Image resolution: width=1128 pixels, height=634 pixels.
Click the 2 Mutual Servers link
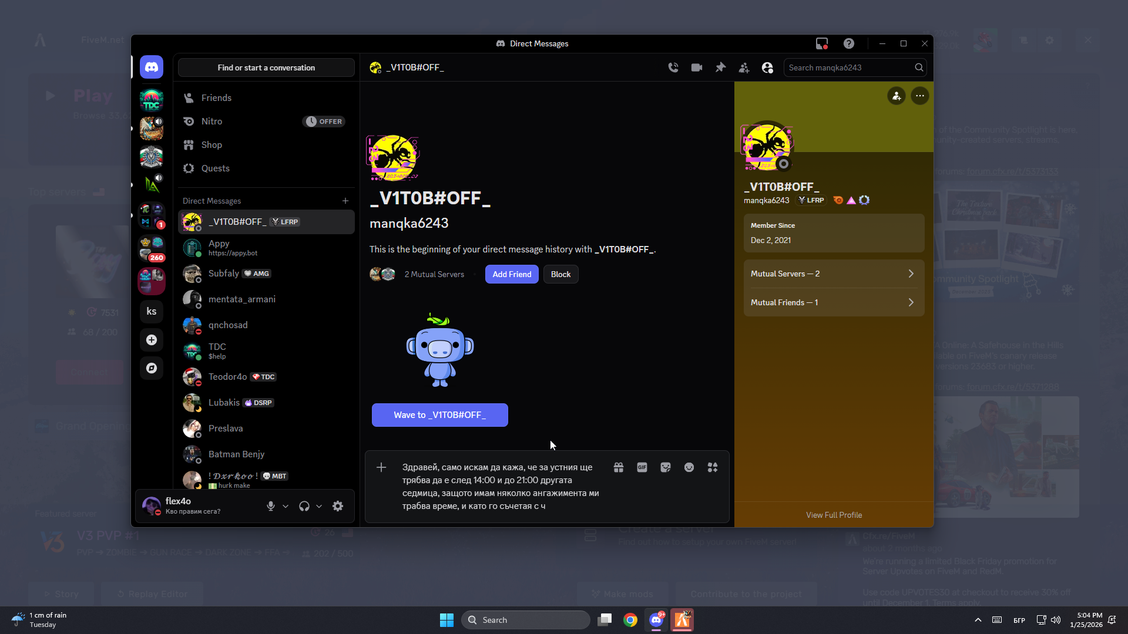434,274
